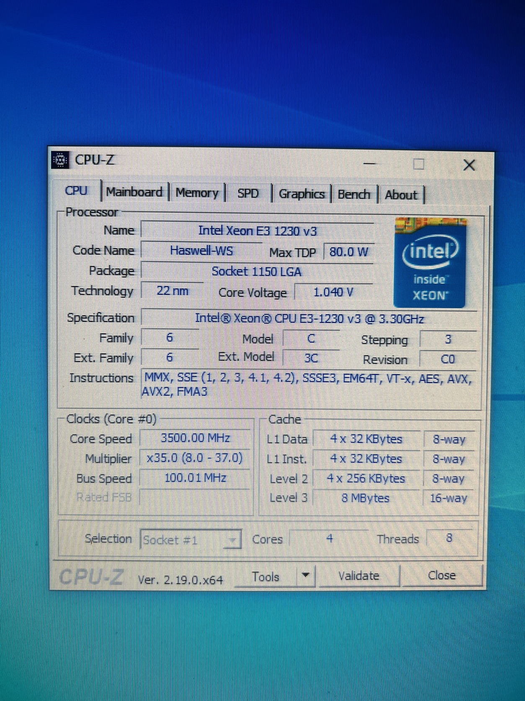Click the CPU-Z app icon in title bar
The width and height of the screenshot is (525, 701).
click(x=60, y=160)
